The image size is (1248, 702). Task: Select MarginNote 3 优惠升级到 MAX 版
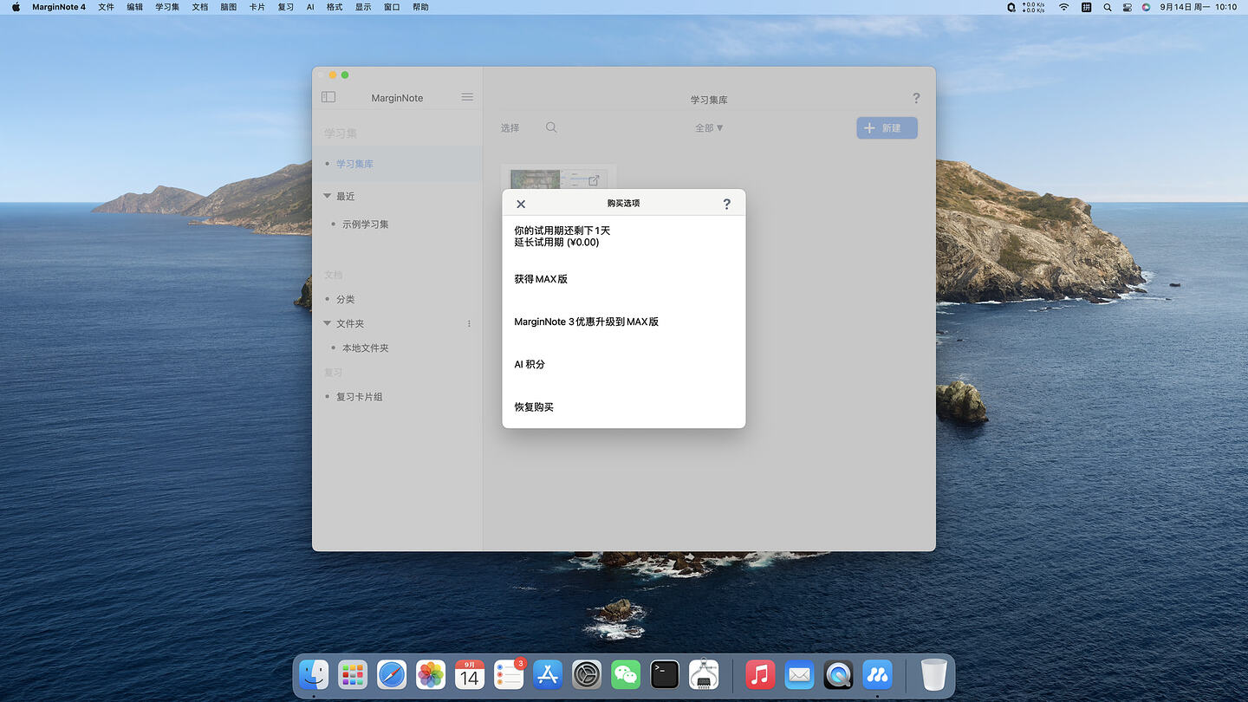[586, 322]
